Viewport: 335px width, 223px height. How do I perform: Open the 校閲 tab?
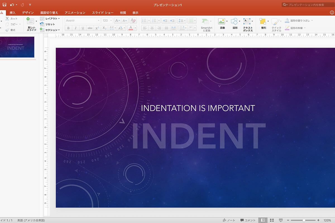point(123,13)
